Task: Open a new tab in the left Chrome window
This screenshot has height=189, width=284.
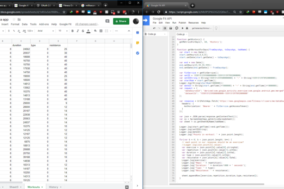Action: click(x=106, y=5)
